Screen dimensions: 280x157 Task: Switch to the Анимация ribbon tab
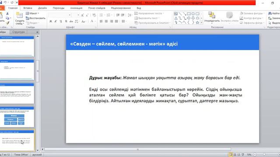pos(76,8)
